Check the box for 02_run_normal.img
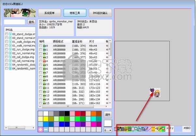This screenshot has width=196, height=136. click(x=7, y=53)
